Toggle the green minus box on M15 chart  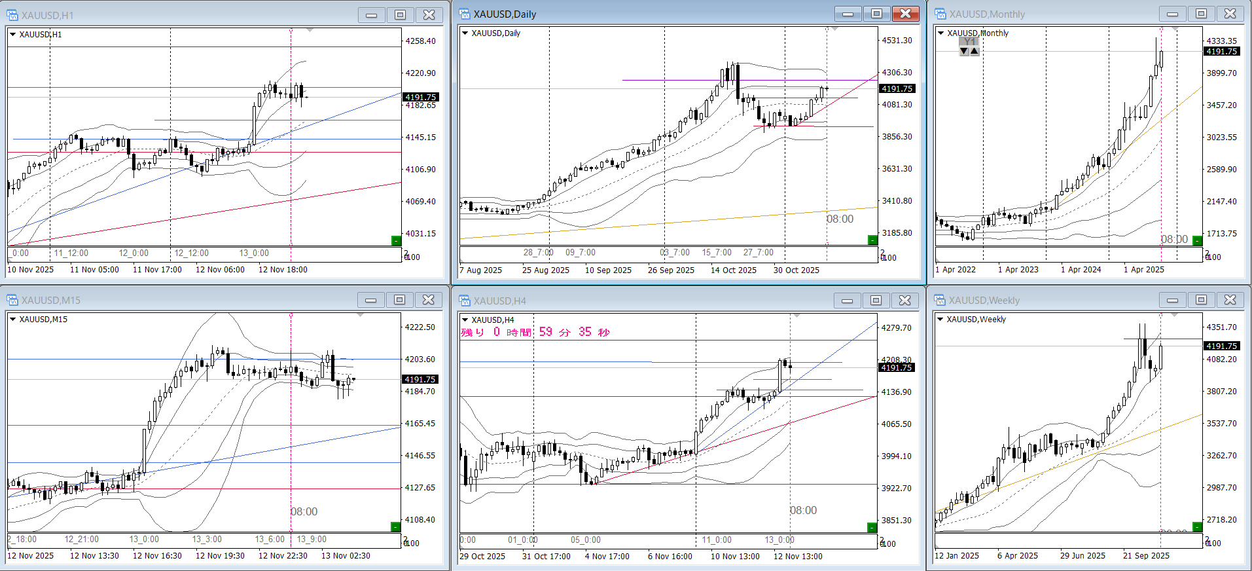(395, 526)
